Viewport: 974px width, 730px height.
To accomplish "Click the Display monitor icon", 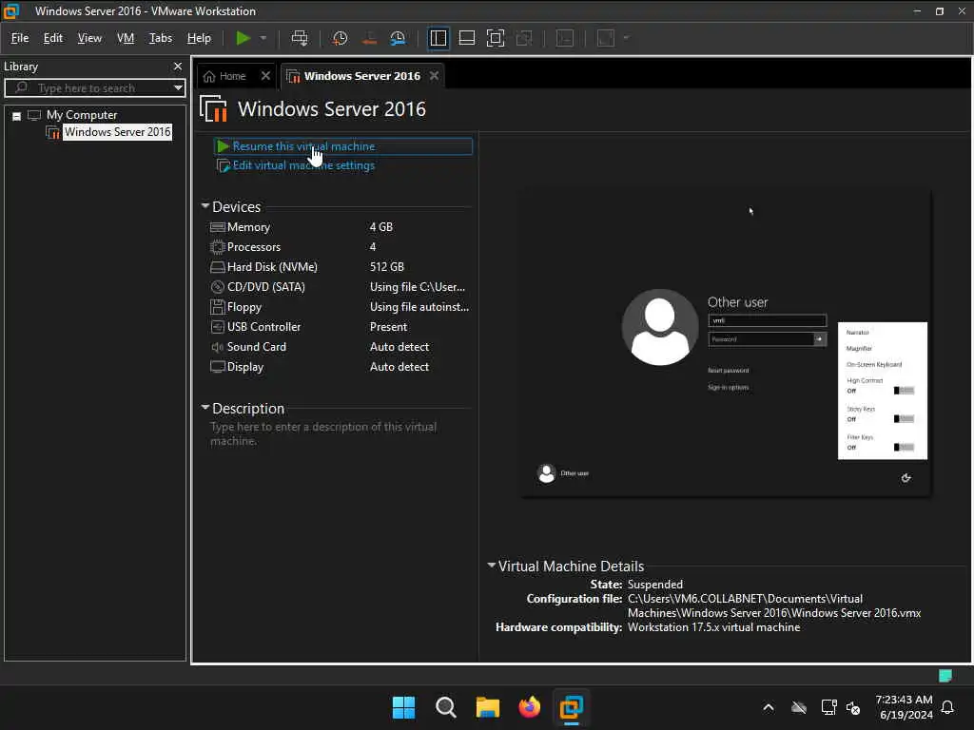I will pos(218,367).
